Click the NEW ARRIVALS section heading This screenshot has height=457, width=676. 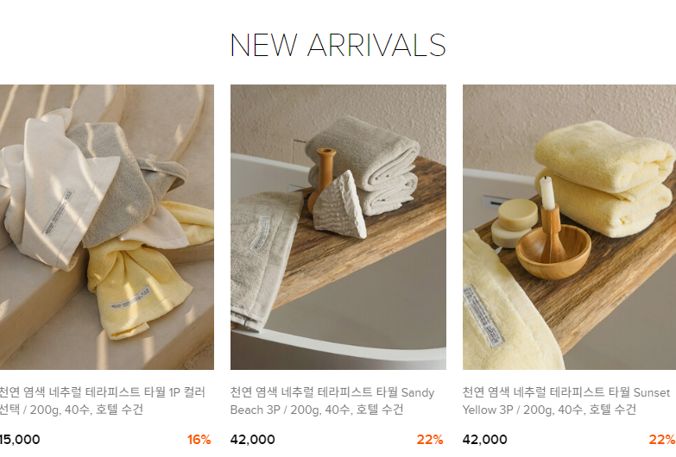(338, 45)
